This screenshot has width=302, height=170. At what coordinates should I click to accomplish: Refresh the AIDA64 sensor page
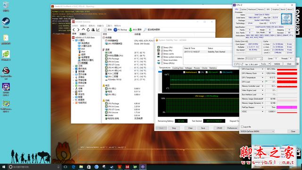tap(88, 30)
